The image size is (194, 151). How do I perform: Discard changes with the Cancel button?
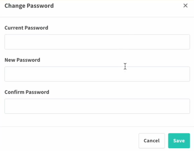coord(152,141)
